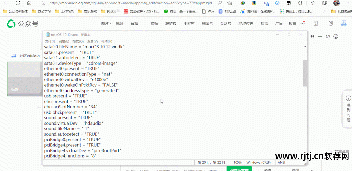Open the 编辑(E) menu in Notepad
This screenshot has height=171, width=352.
(x=64, y=41)
